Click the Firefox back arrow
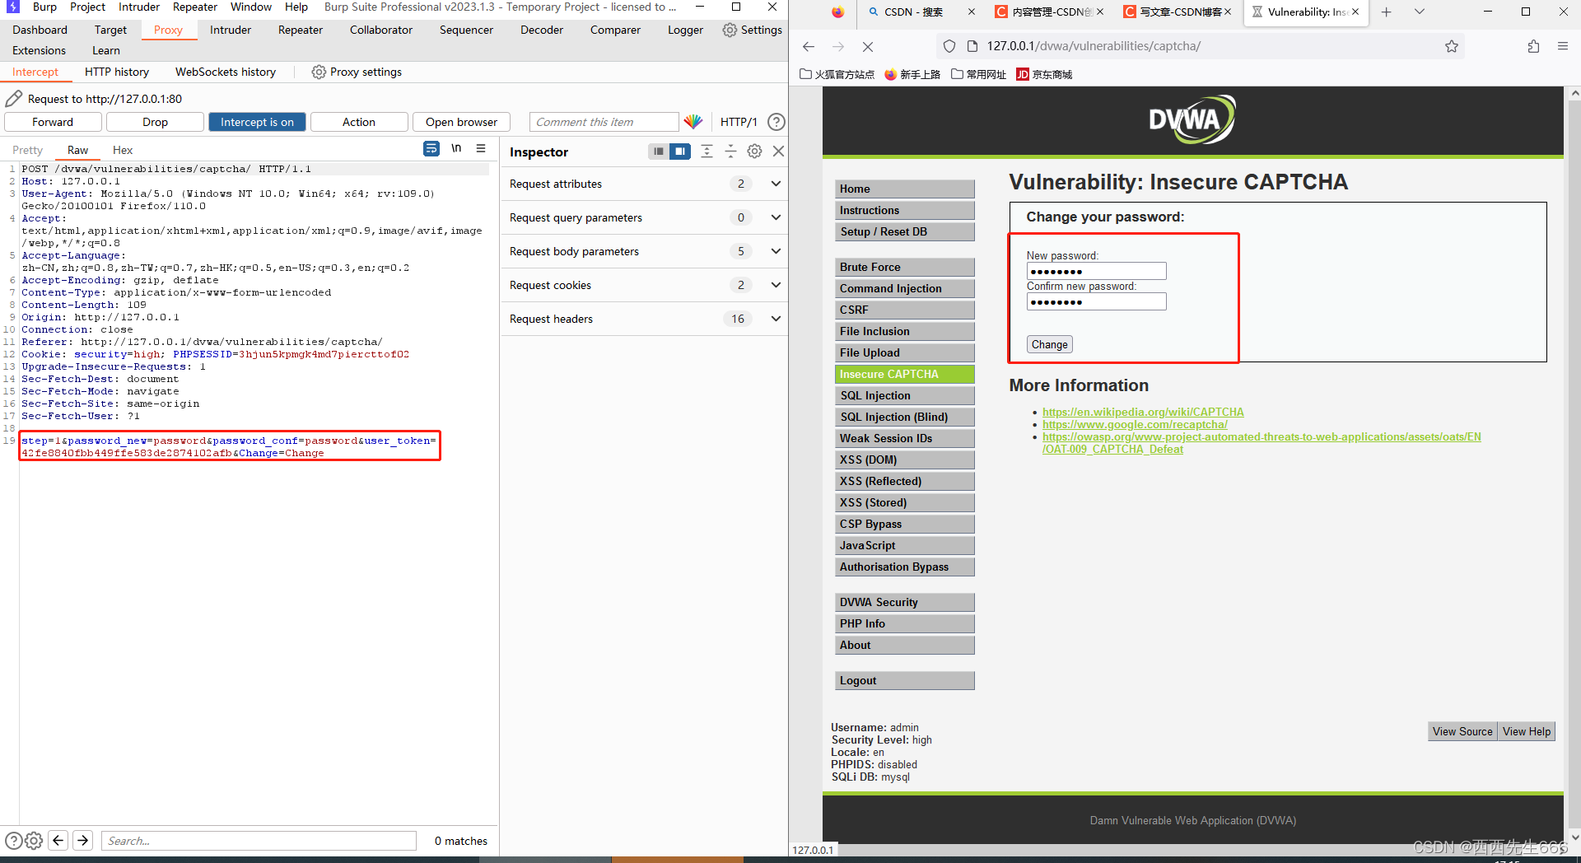1581x863 pixels. tap(809, 47)
